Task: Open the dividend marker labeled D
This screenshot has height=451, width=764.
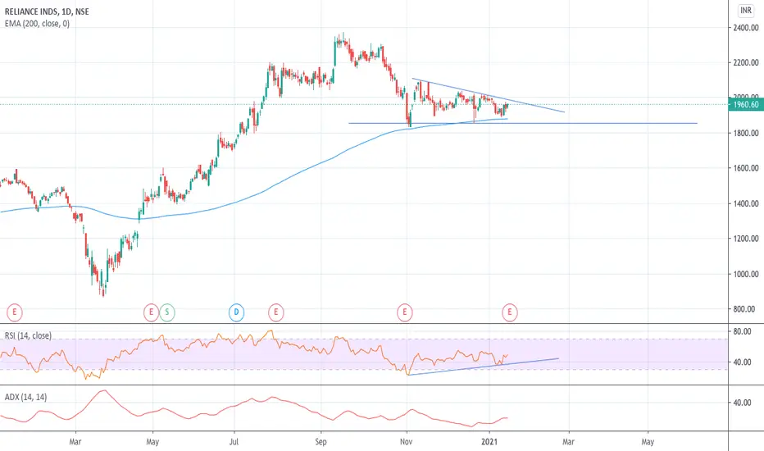Action: click(236, 312)
